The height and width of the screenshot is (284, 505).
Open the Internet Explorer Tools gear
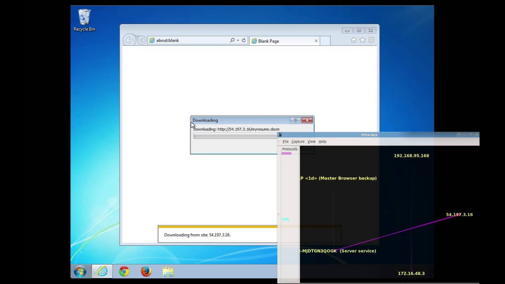[371, 40]
